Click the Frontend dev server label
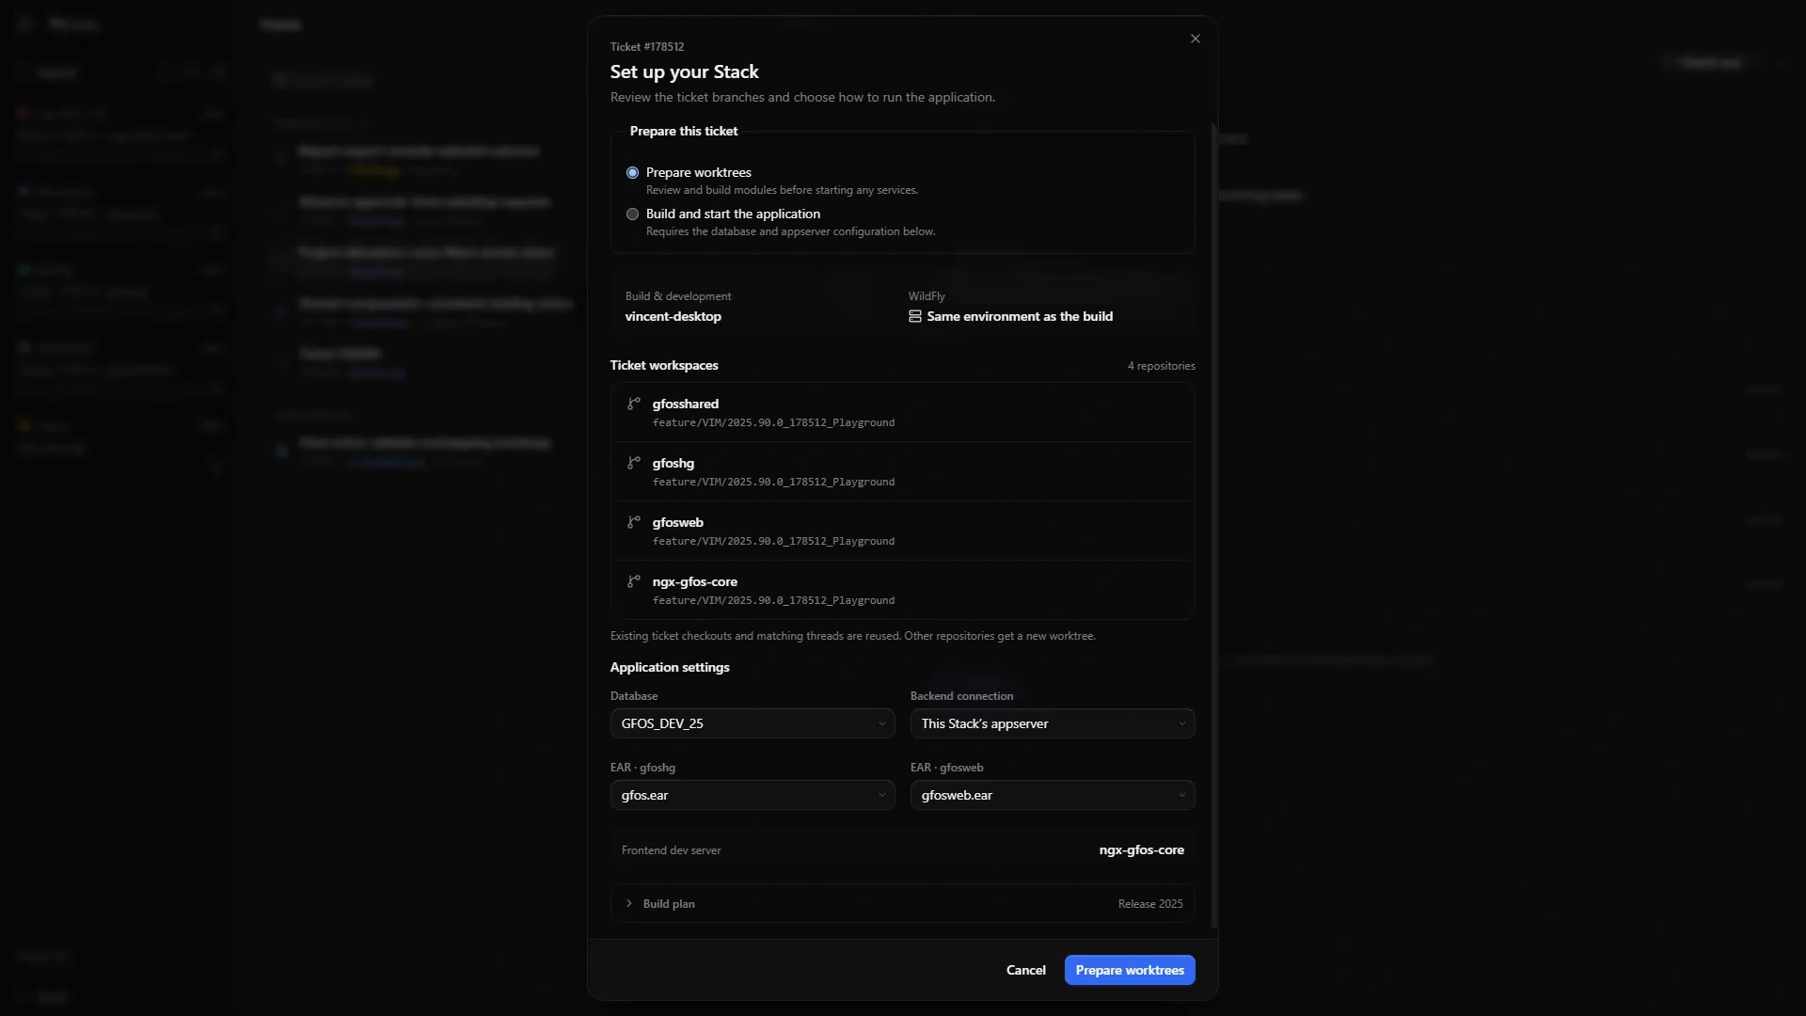This screenshot has height=1016, width=1806. [x=672, y=850]
